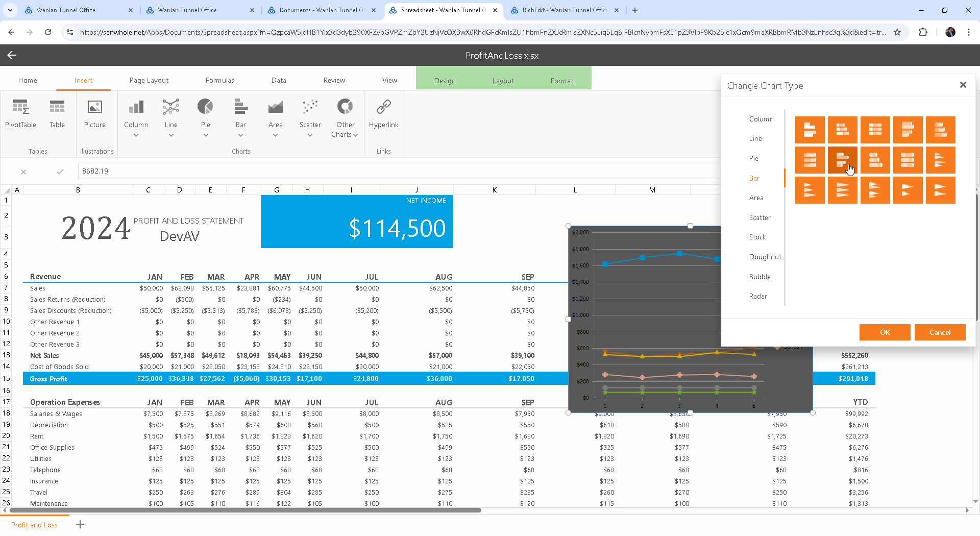This screenshot has height=536, width=980.
Task: Cancel the chart type change
Action: [x=940, y=332]
